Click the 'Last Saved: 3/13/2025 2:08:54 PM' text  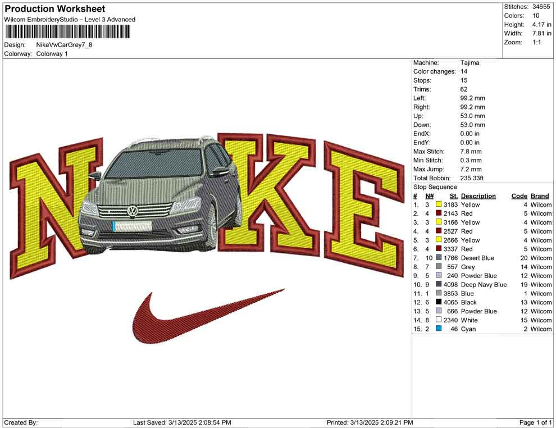[x=182, y=422]
